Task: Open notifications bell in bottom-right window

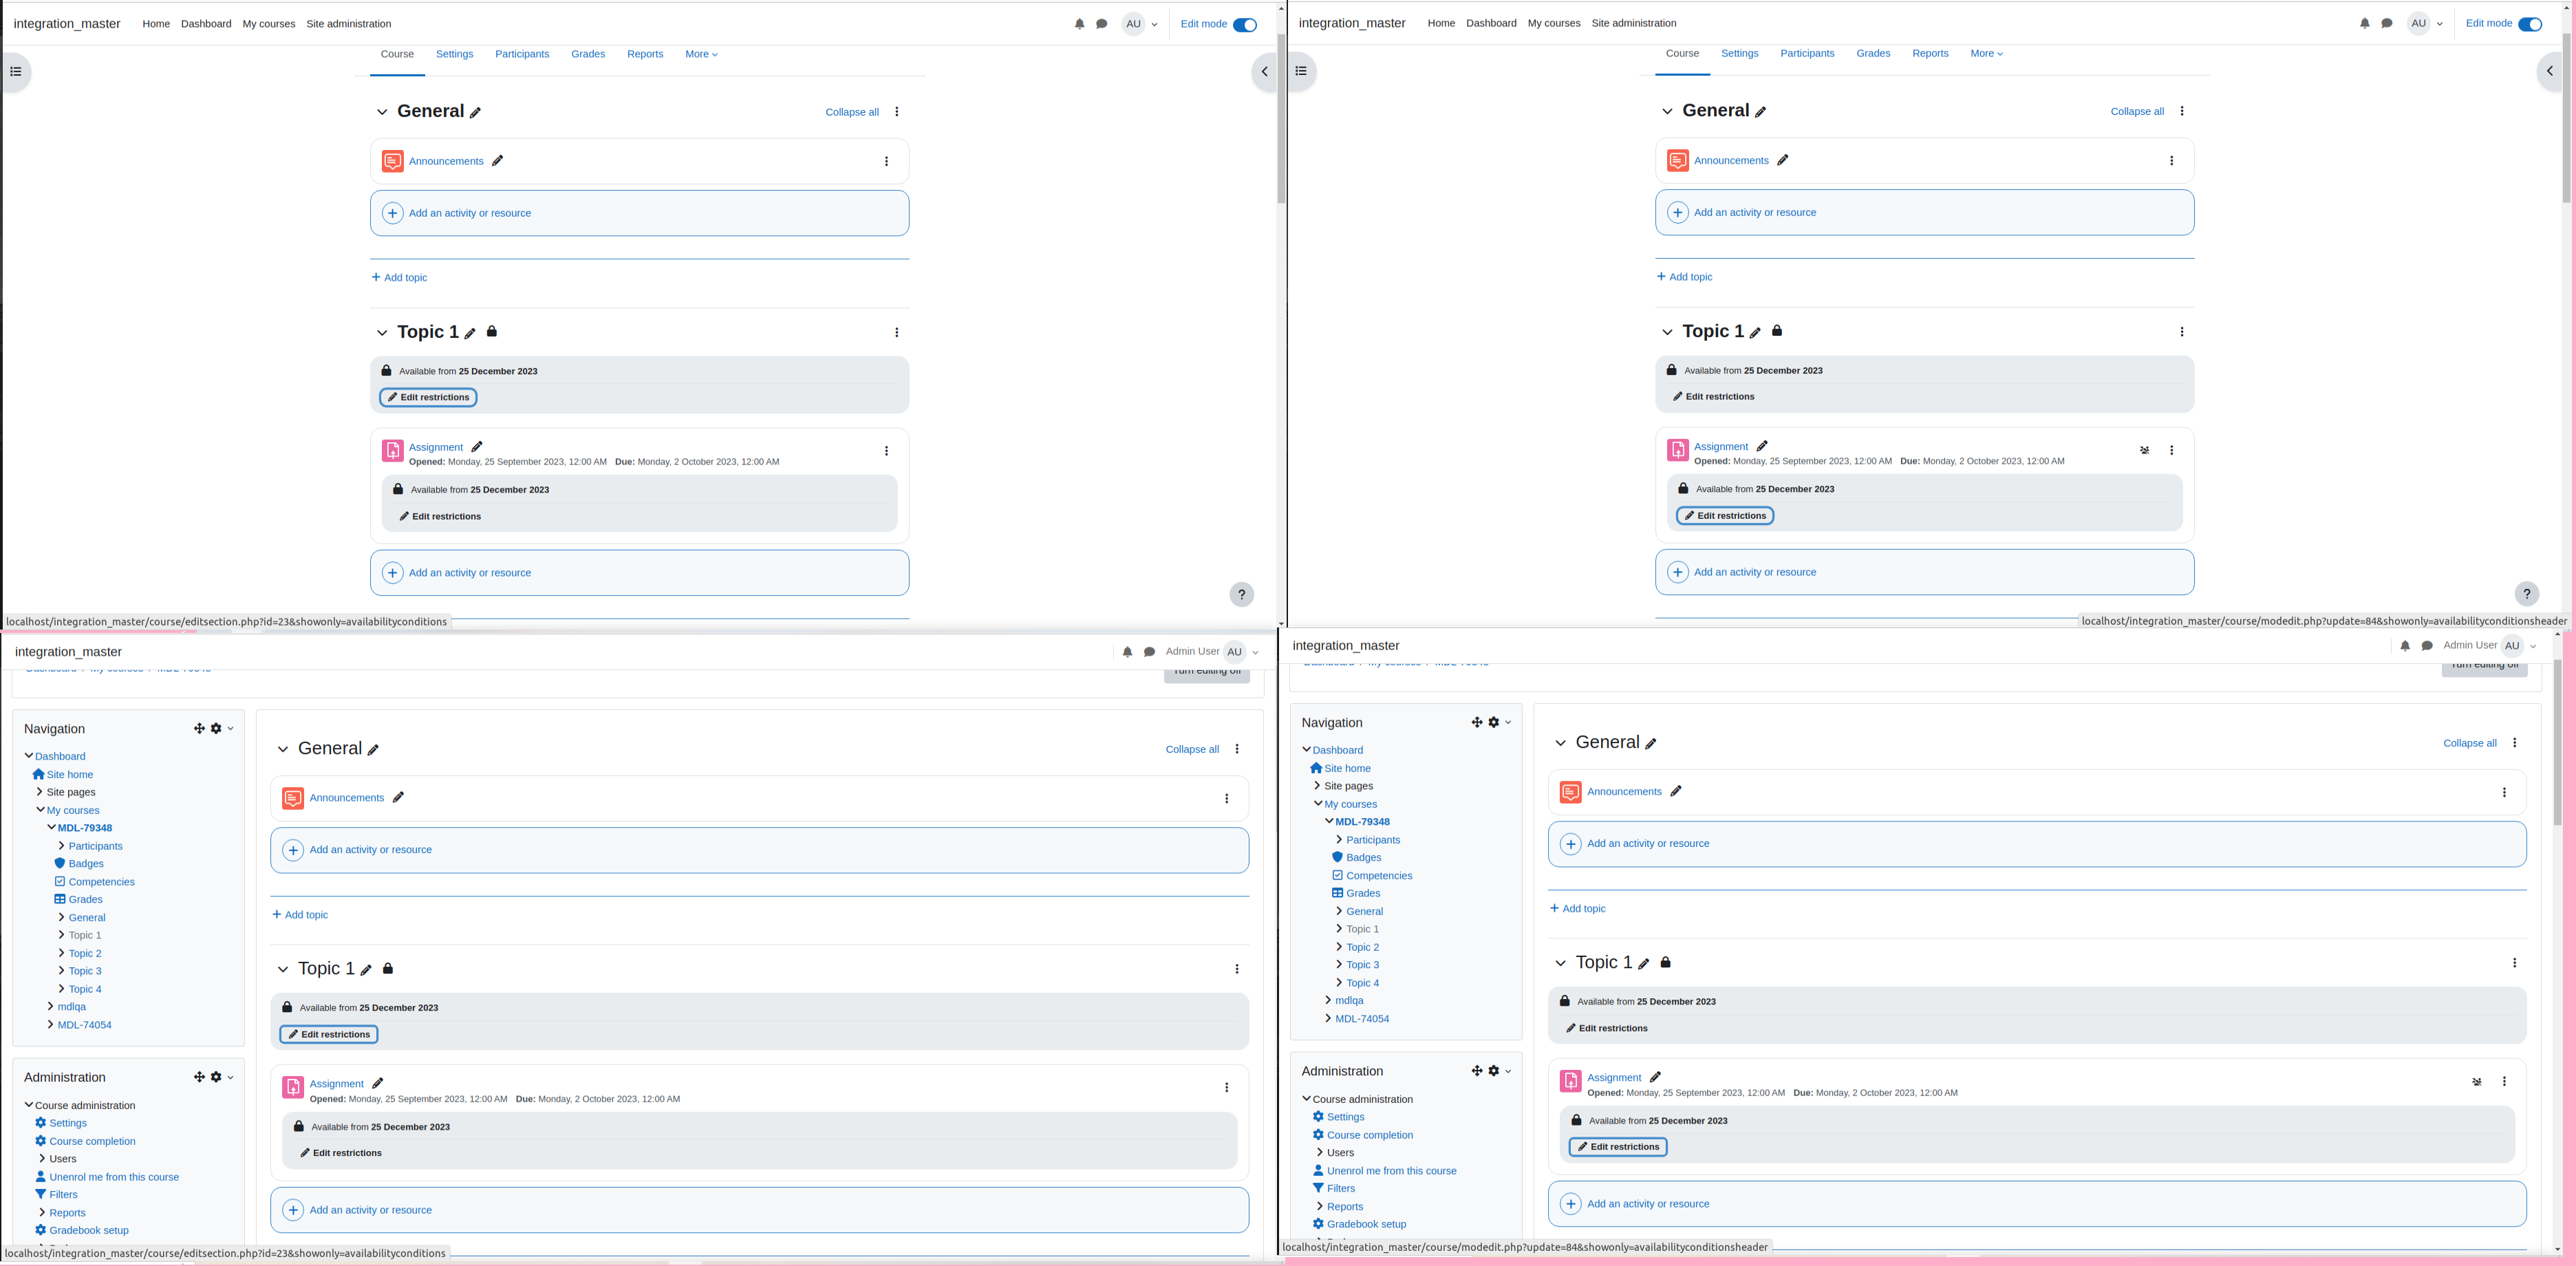Action: (x=2405, y=646)
